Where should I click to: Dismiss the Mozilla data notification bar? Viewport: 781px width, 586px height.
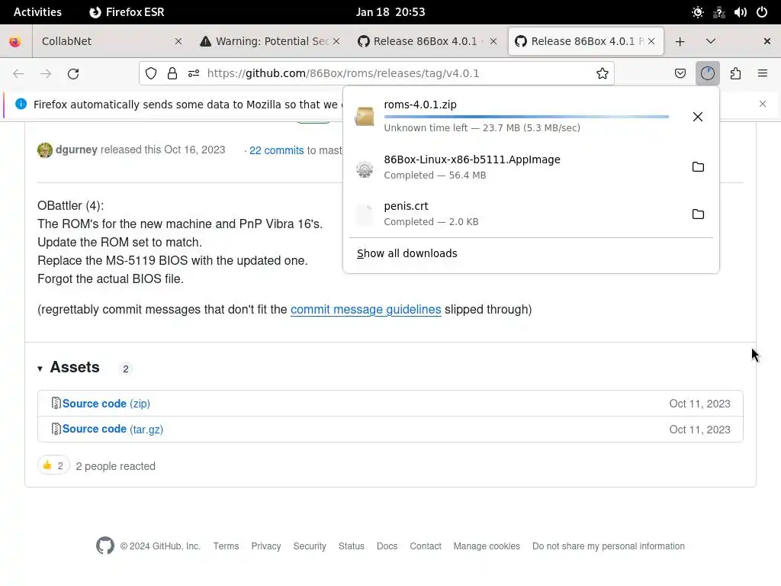click(763, 104)
